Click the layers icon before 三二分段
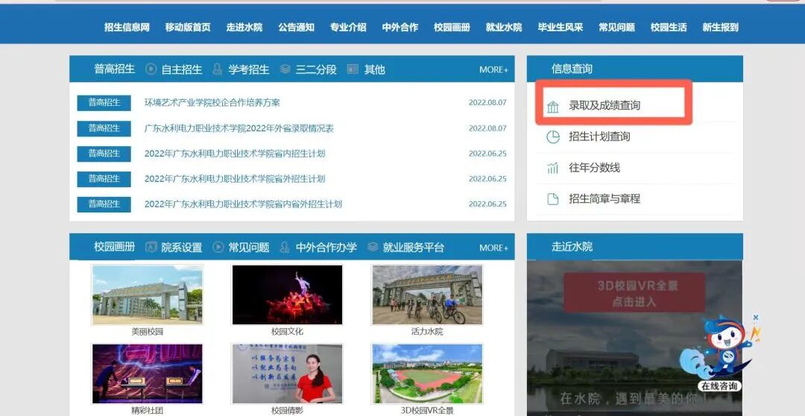The height and width of the screenshot is (416, 805). pyautogui.click(x=285, y=69)
